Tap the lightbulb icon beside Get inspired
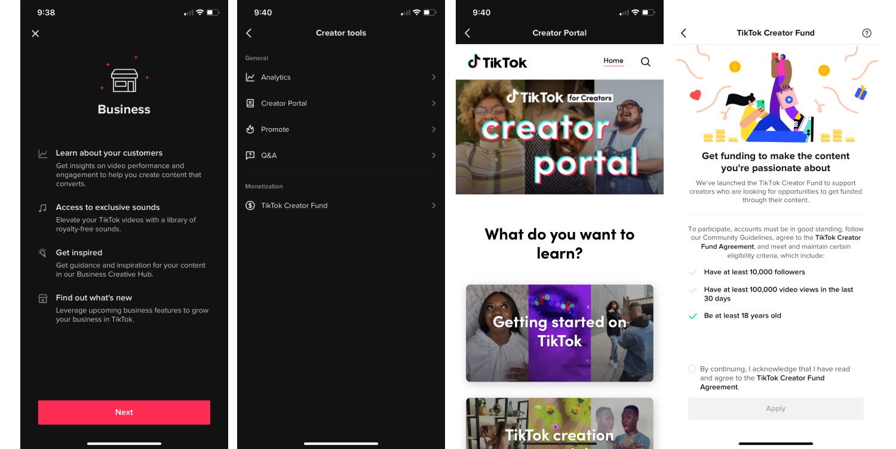The height and width of the screenshot is (449, 896). (42, 253)
